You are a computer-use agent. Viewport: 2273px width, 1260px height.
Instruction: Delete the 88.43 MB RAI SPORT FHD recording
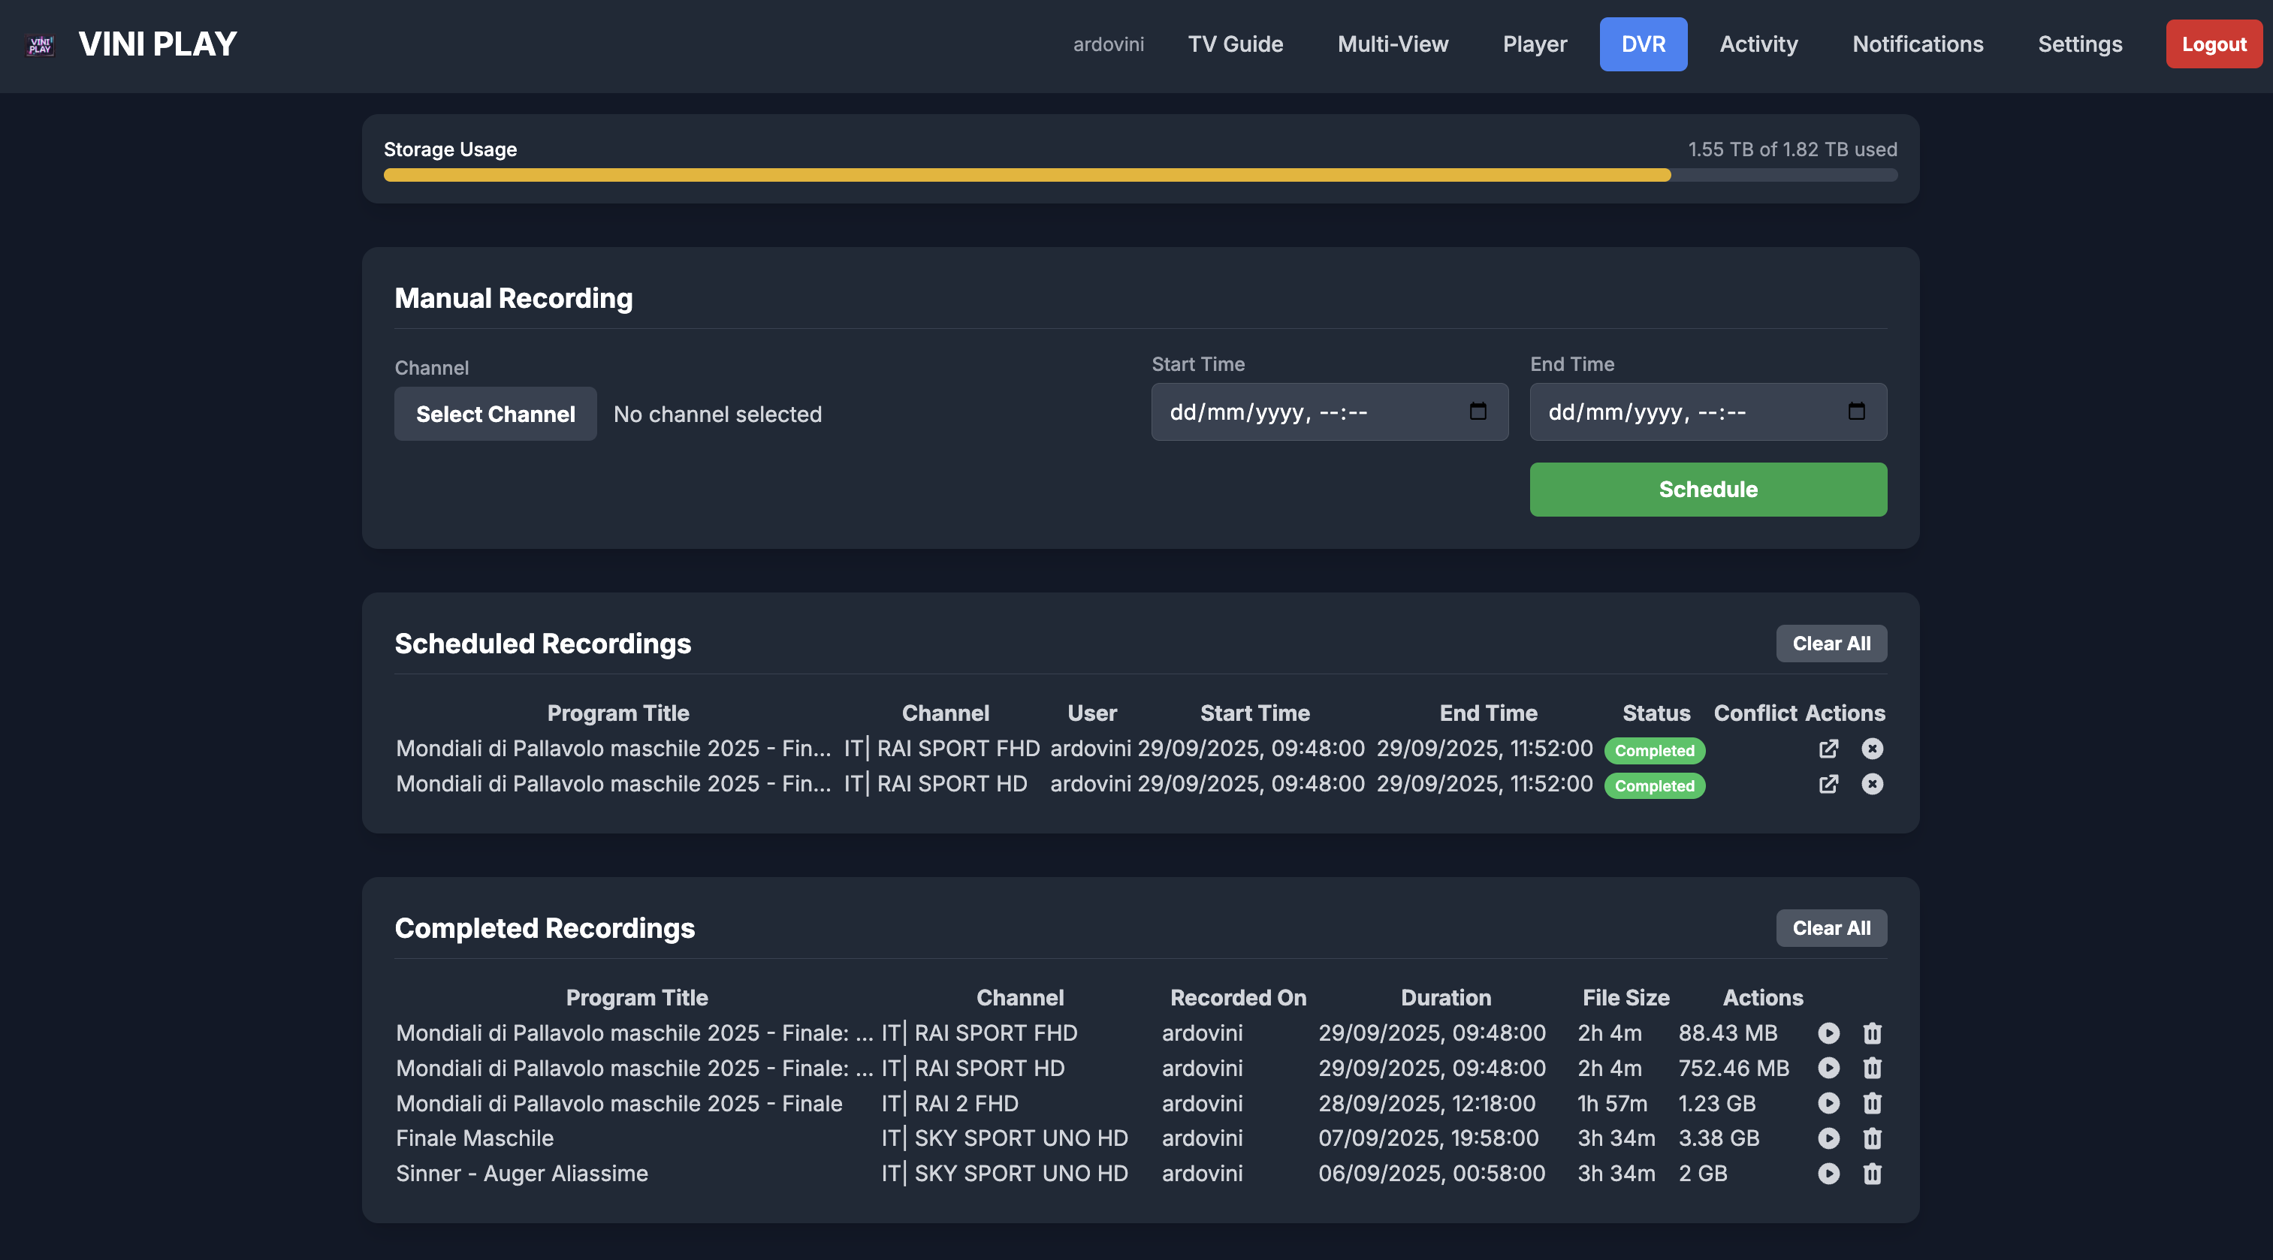1872,1032
